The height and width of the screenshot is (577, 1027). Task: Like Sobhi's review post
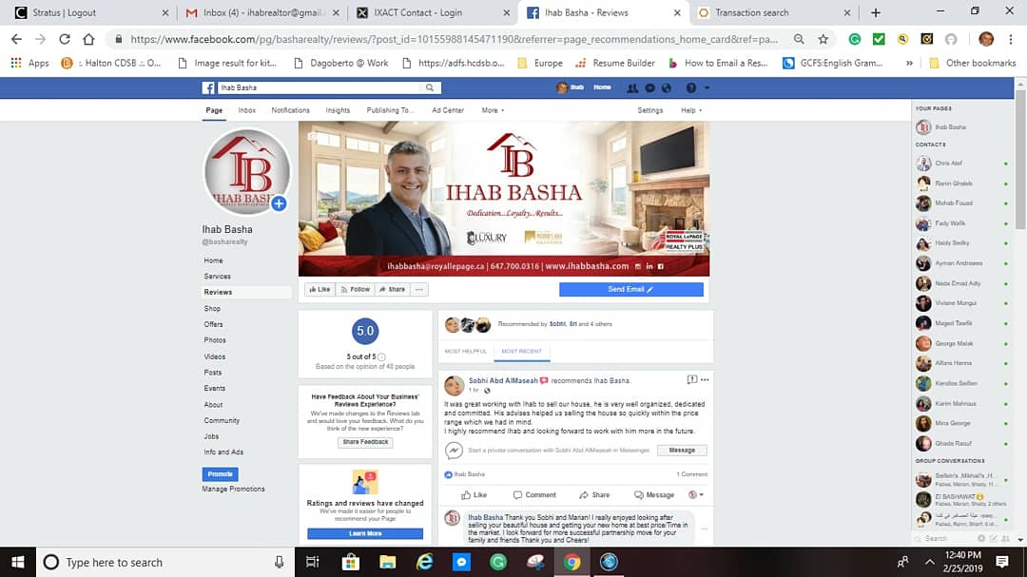coord(474,495)
